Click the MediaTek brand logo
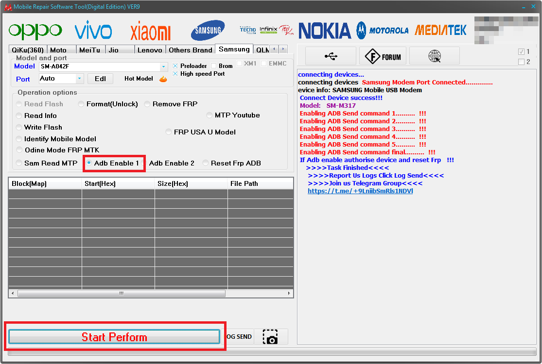Screen dimensions: 542x364 point(440,31)
